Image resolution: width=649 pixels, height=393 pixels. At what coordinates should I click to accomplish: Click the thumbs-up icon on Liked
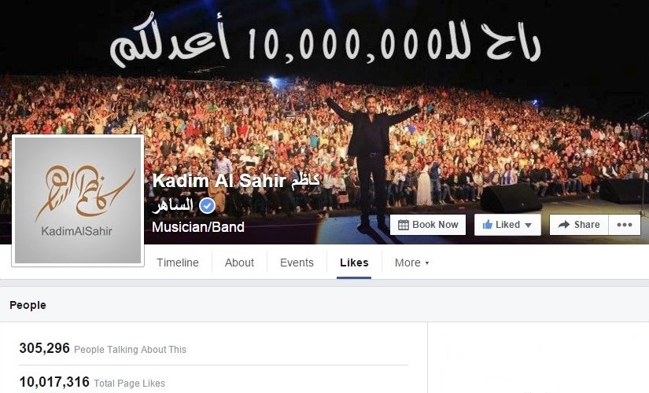(488, 225)
